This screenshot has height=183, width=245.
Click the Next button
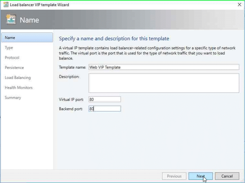click(x=201, y=176)
